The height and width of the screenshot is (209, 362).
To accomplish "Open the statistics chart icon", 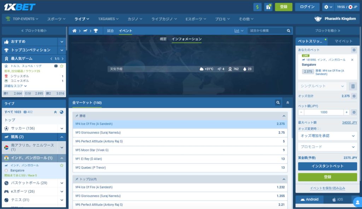I will (x=238, y=31).
